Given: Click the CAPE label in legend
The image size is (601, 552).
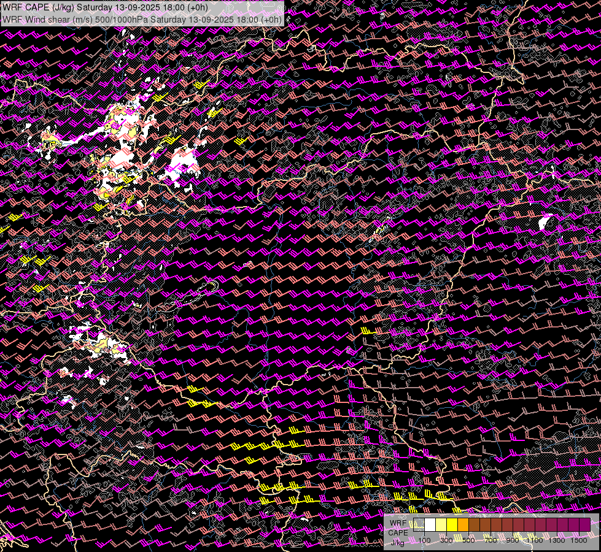Looking at the screenshot, I should pyautogui.click(x=398, y=533).
